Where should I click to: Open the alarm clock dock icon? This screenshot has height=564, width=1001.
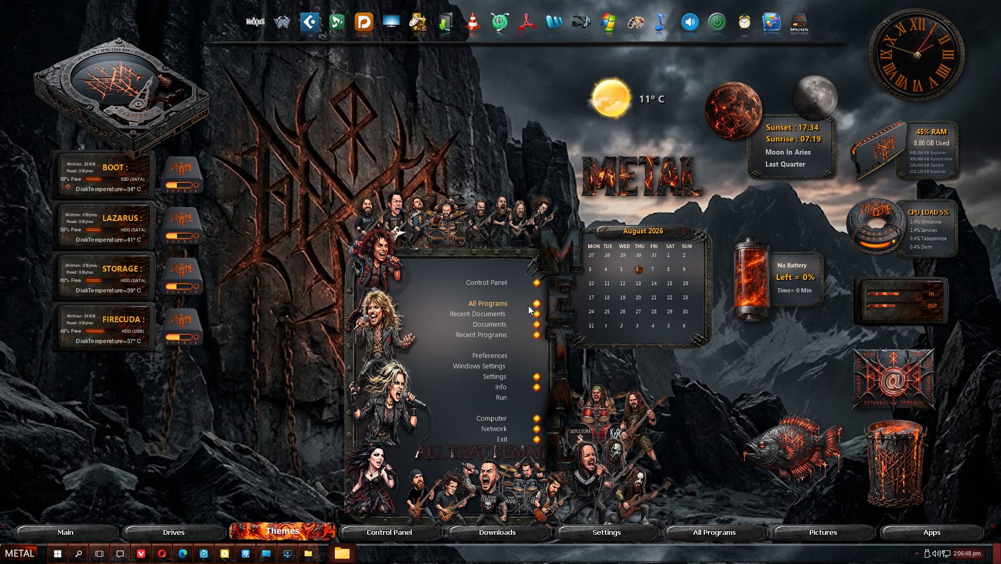[x=744, y=22]
